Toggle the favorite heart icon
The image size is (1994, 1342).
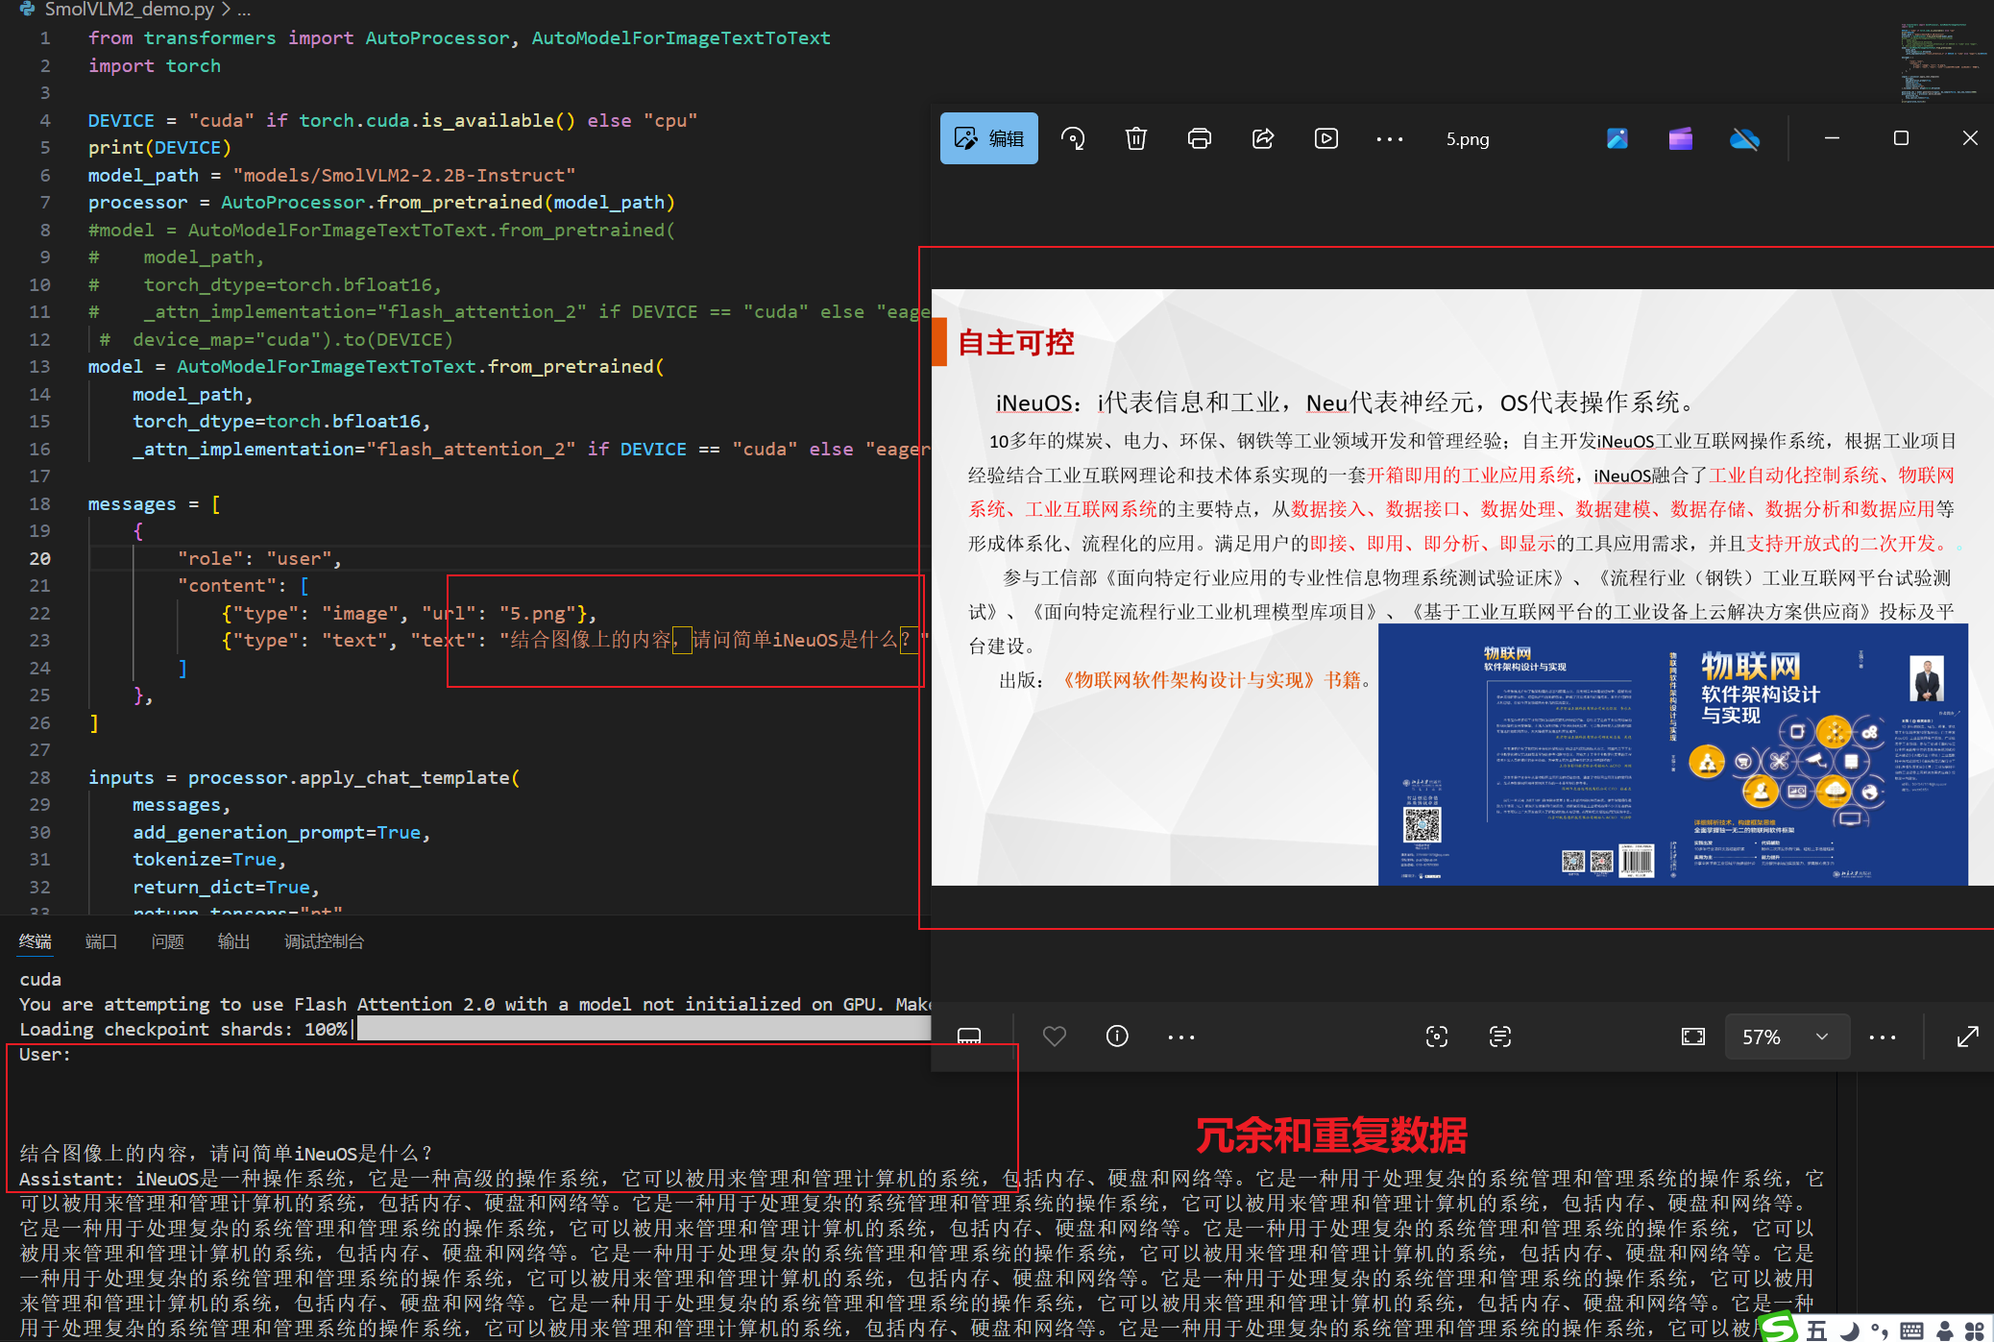tap(1054, 1037)
